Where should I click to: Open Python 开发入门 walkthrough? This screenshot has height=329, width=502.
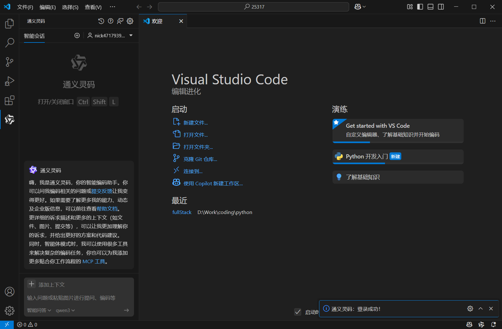tap(398, 157)
